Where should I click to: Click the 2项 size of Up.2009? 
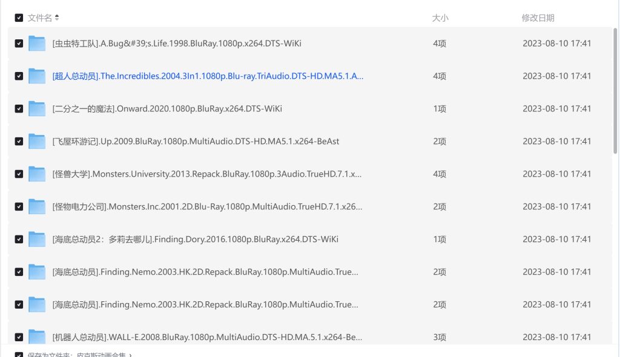coord(440,141)
